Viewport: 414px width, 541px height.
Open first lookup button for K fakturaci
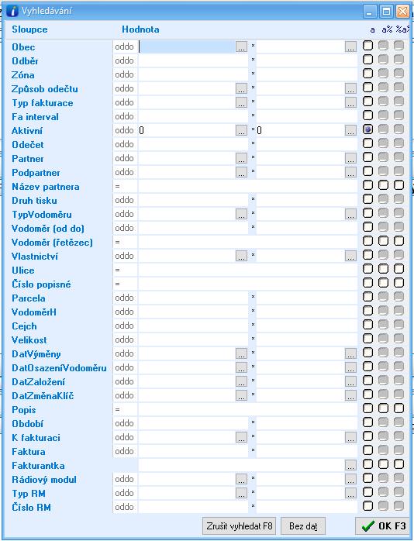242,437
